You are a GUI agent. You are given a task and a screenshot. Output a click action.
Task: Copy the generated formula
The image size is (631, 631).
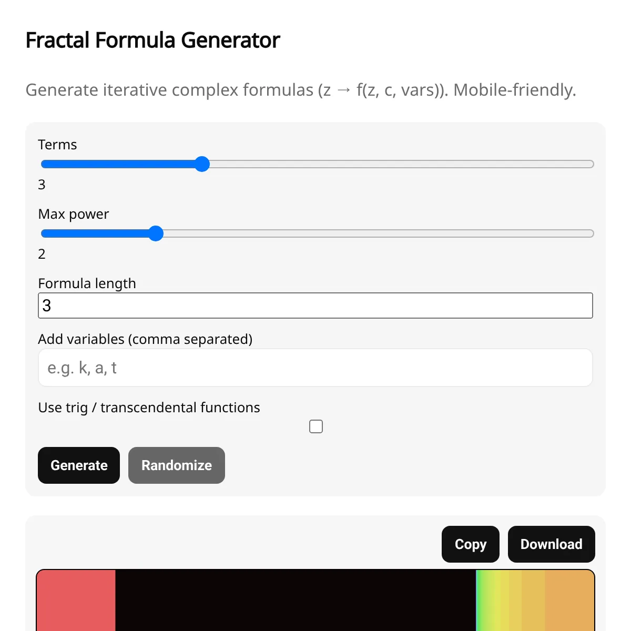coord(470,544)
